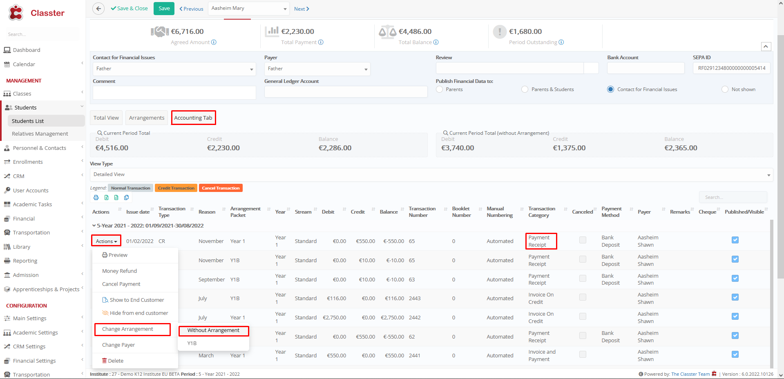
Task: Click the Admission sidebar icon
Action: (x=7, y=275)
